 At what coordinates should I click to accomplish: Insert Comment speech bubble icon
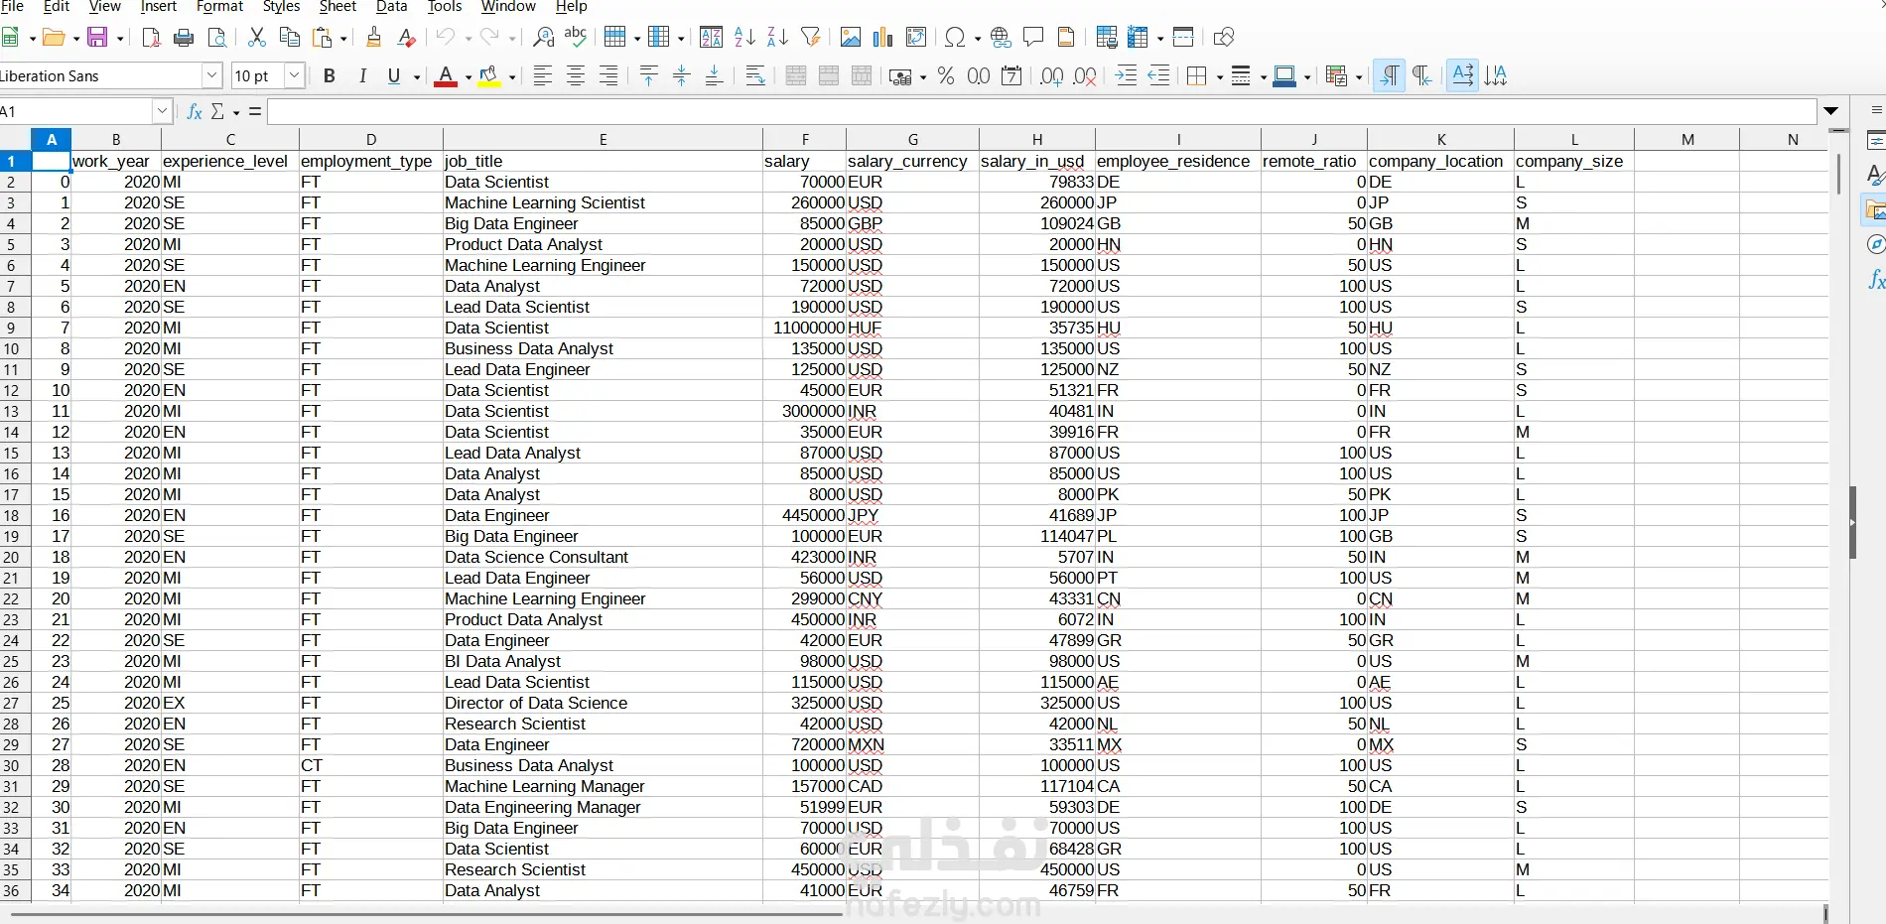point(1033,38)
